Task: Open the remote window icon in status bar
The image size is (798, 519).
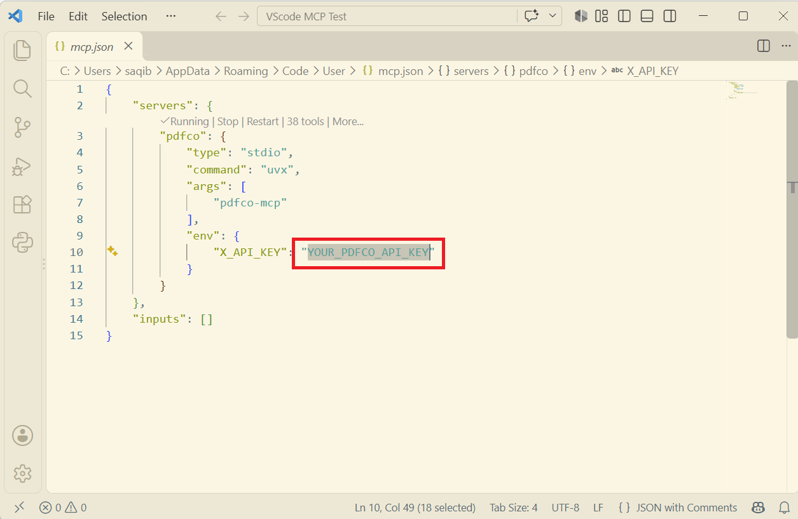Action: (x=20, y=507)
